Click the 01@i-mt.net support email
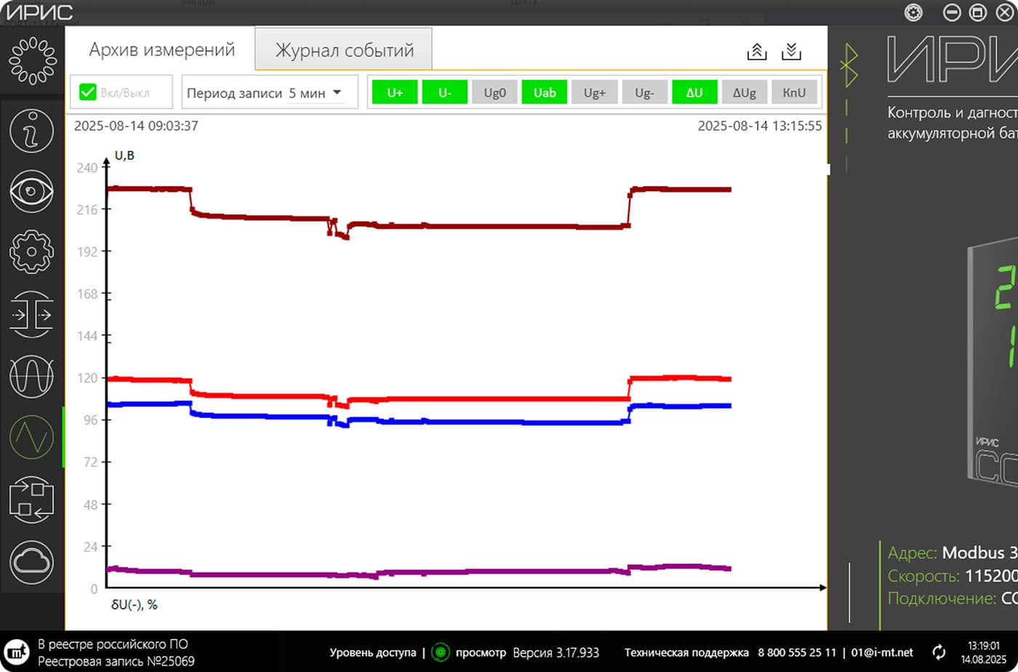Viewport: 1018px width, 672px height. click(x=882, y=652)
